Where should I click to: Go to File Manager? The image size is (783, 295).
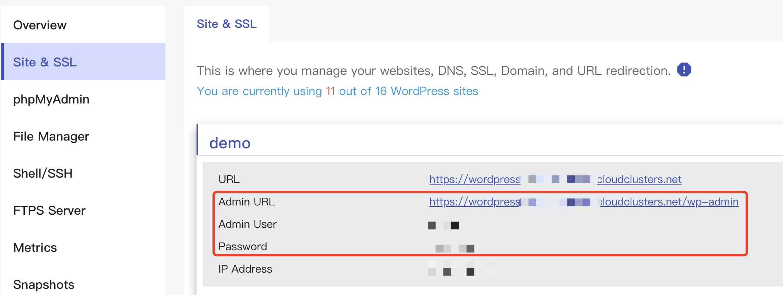pyautogui.click(x=51, y=136)
